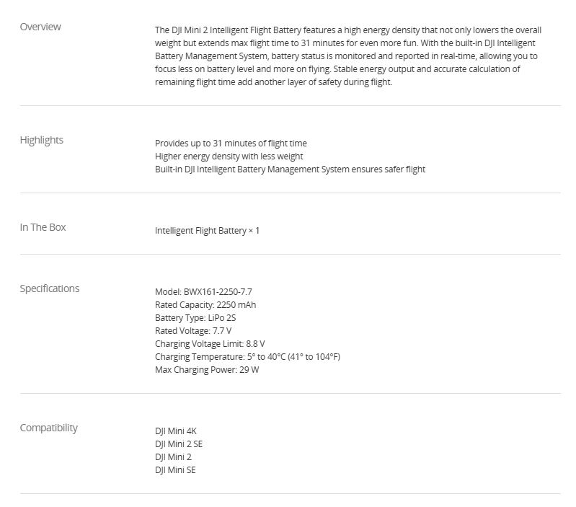Click the Rated Voltage 7.7 V line
This screenshot has width=576, height=507.
point(193,331)
